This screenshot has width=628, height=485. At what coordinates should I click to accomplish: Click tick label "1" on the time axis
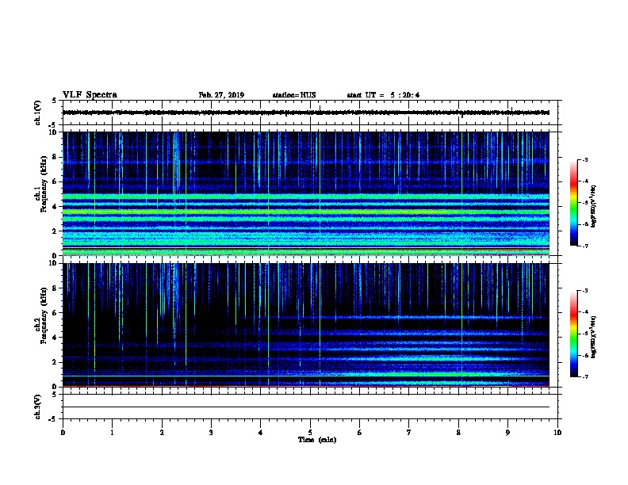(112, 433)
